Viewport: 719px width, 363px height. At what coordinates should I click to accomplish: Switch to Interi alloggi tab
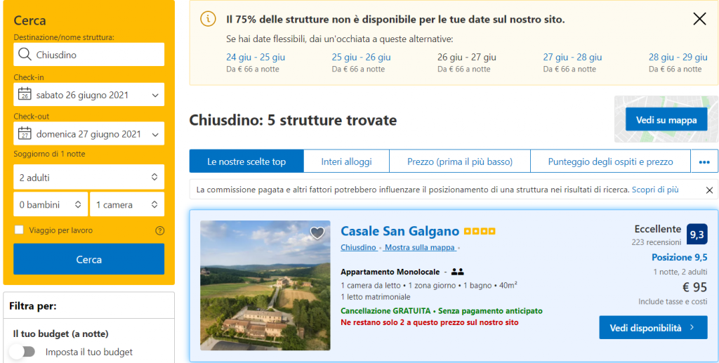click(x=346, y=161)
